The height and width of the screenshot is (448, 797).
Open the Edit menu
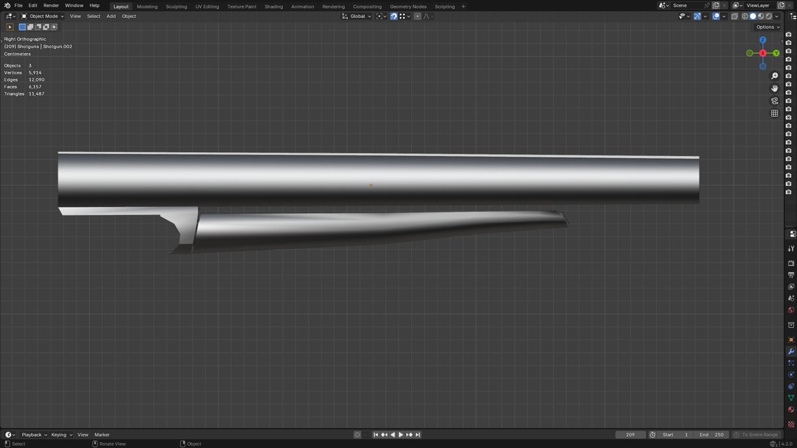pos(33,5)
